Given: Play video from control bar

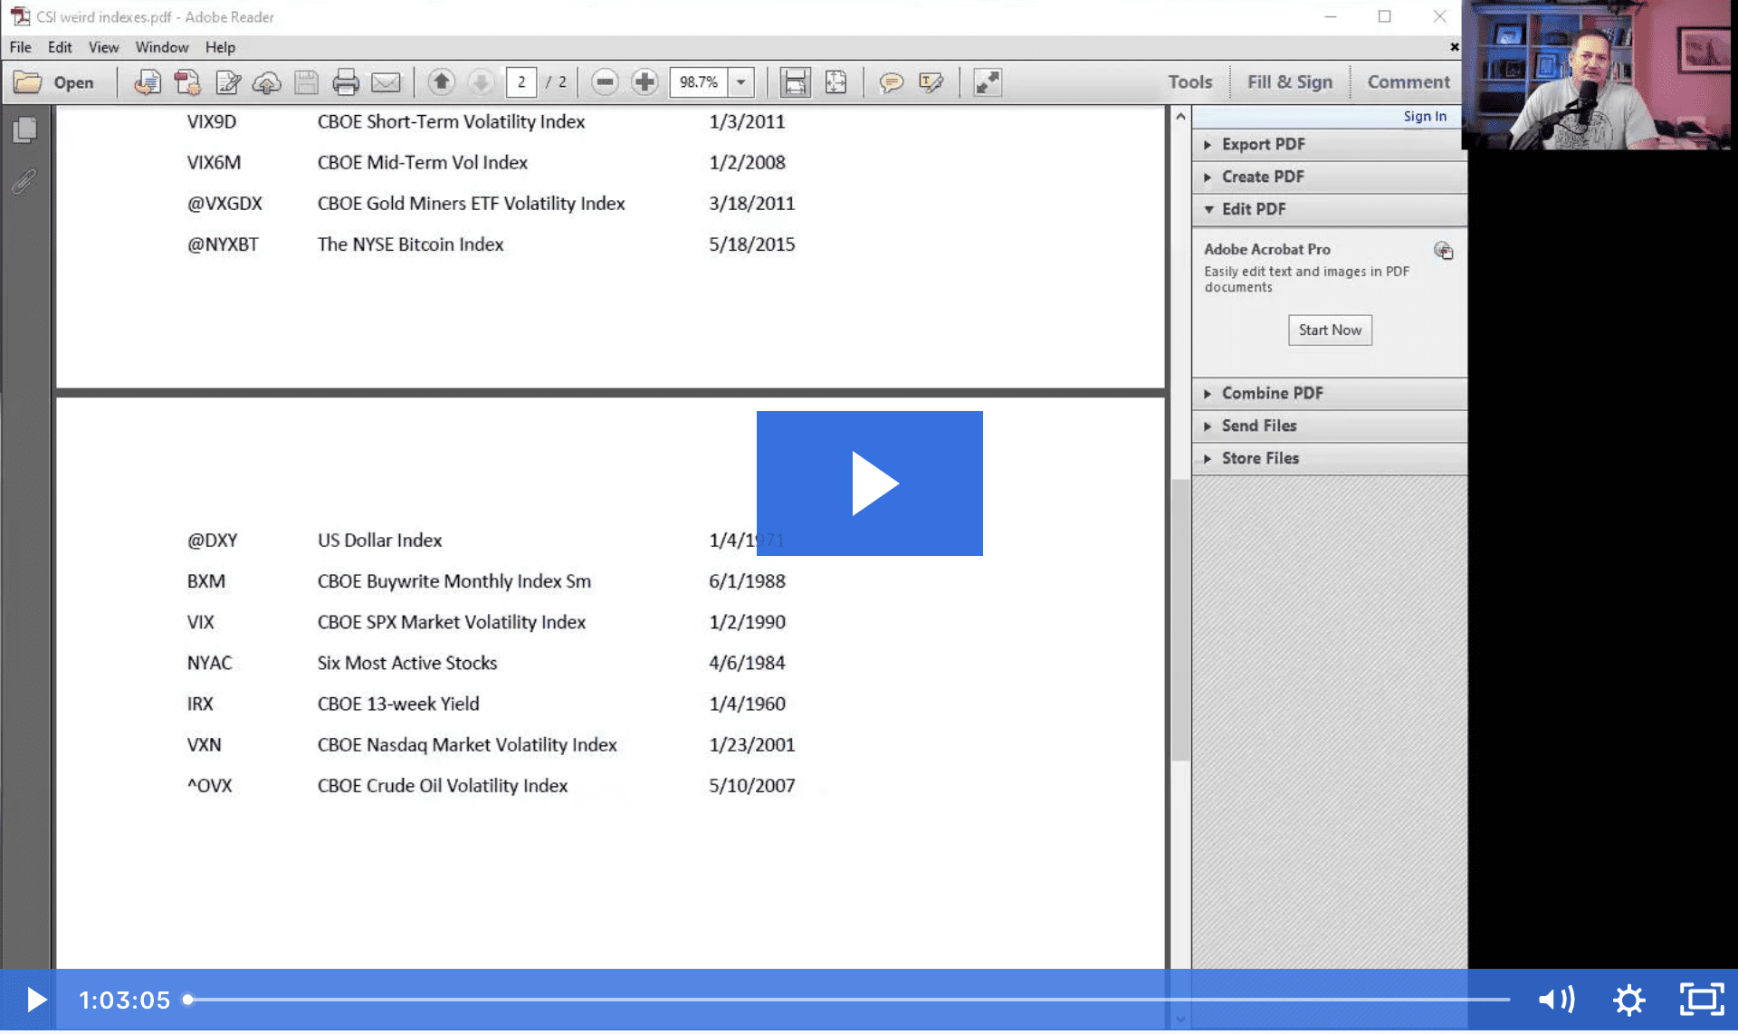Looking at the screenshot, I should pyautogui.click(x=36, y=1000).
